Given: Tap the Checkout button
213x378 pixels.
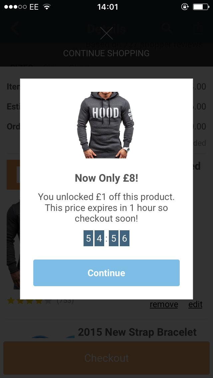Looking at the screenshot, I should point(106,358).
